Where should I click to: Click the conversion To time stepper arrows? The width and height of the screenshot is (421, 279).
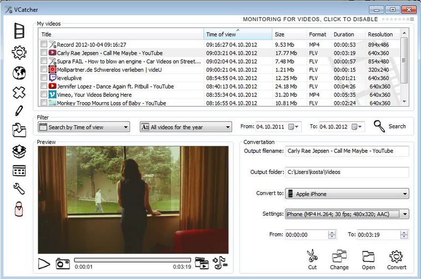tap(404, 234)
